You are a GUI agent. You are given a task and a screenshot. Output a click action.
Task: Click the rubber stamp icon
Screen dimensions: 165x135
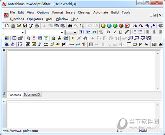point(60,38)
